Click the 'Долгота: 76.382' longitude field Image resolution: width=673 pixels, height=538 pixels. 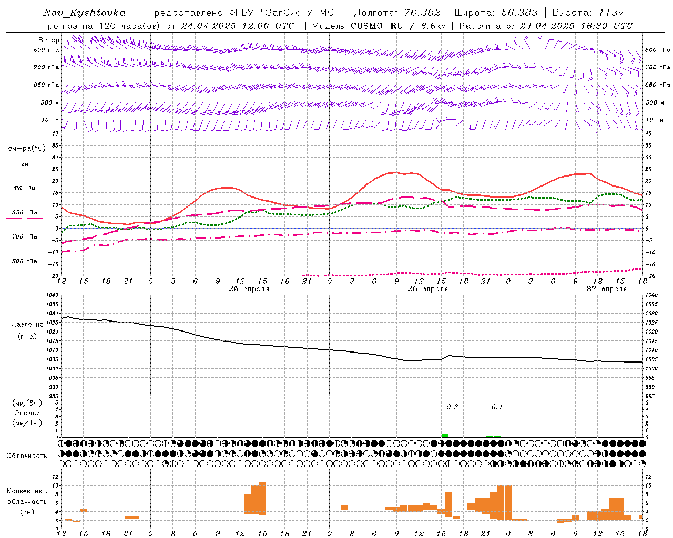pyautogui.click(x=397, y=13)
